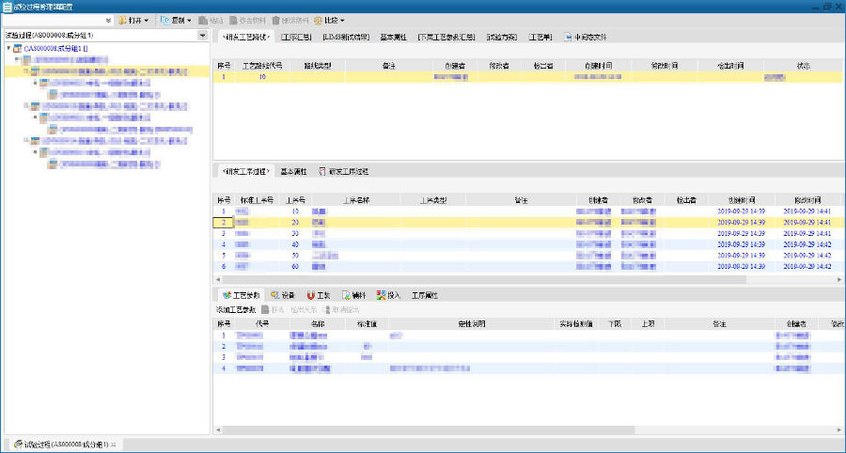Open the LIMS测试结果 tab
The height and width of the screenshot is (453, 846).
(x=347, y=38)
